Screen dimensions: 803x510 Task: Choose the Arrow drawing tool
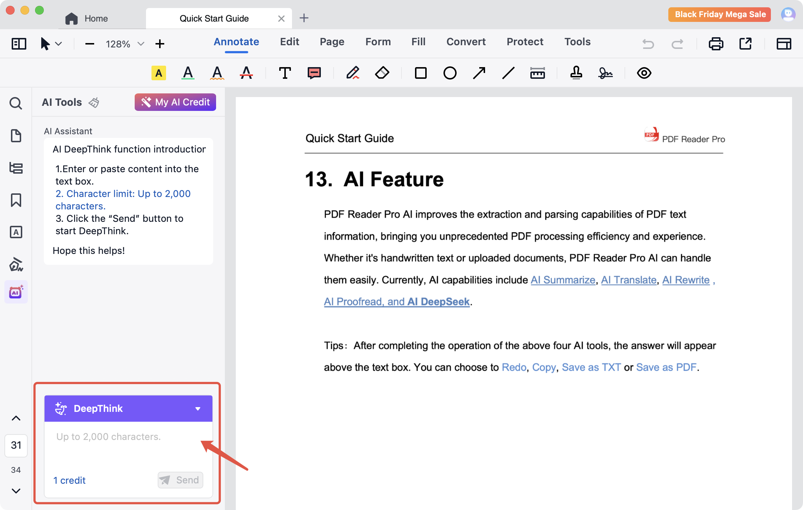pyautogui.click(x=479, y=73)
